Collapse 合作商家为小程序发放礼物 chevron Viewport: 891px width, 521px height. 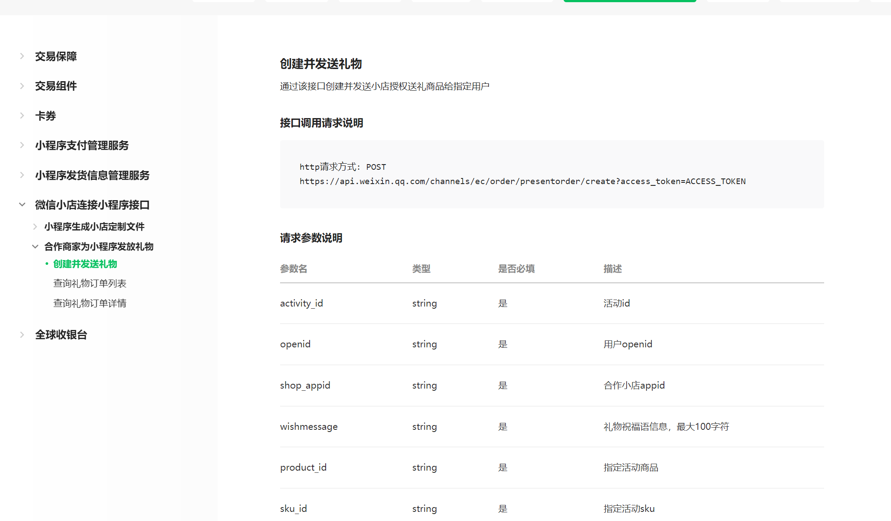[x=35, y=247]
